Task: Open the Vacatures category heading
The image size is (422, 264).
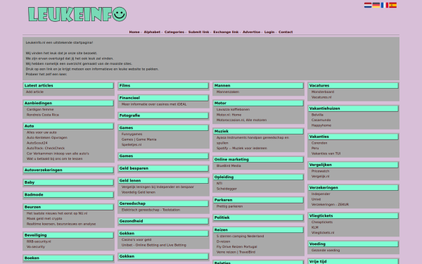Action: click(353, 86)
